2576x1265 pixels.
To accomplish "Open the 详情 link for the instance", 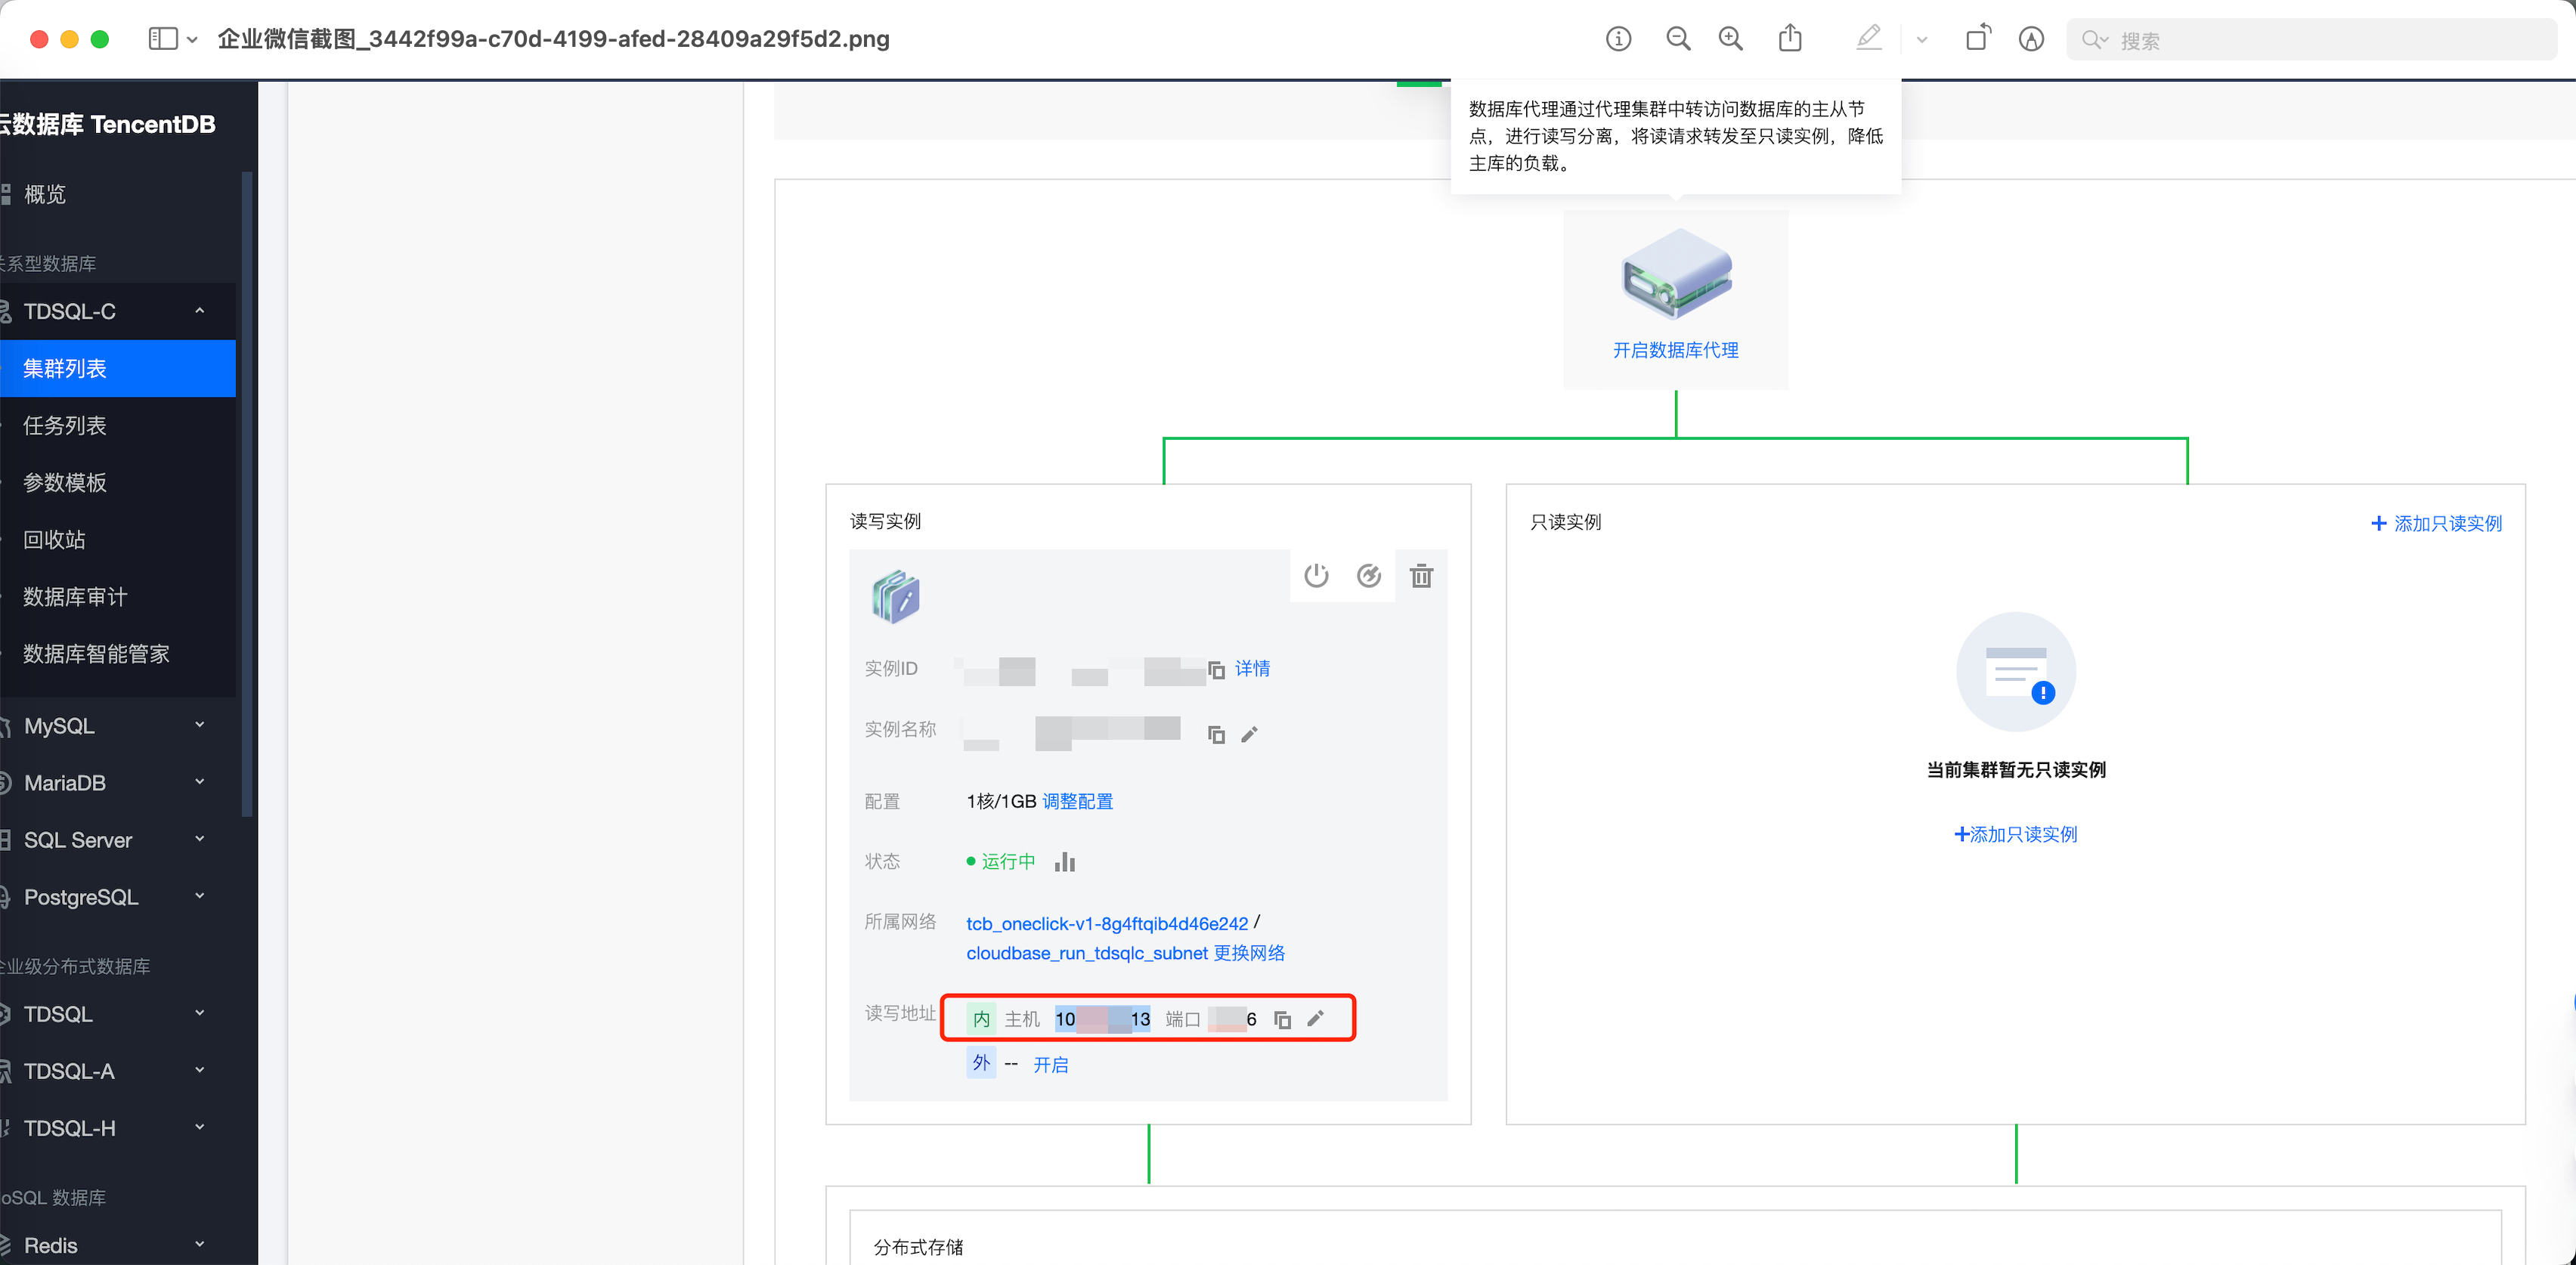I will click(1252, 668).
